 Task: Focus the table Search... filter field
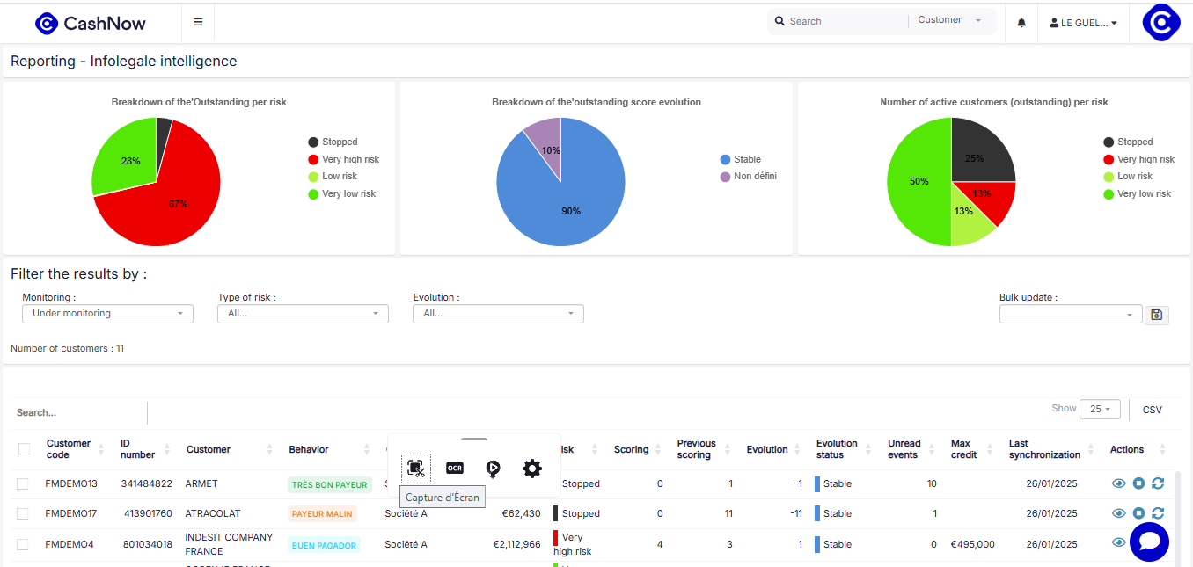point(79,412)
